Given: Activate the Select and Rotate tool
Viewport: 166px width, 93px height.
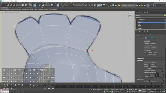Looking at the screenshot, I should tap(37, 5).
